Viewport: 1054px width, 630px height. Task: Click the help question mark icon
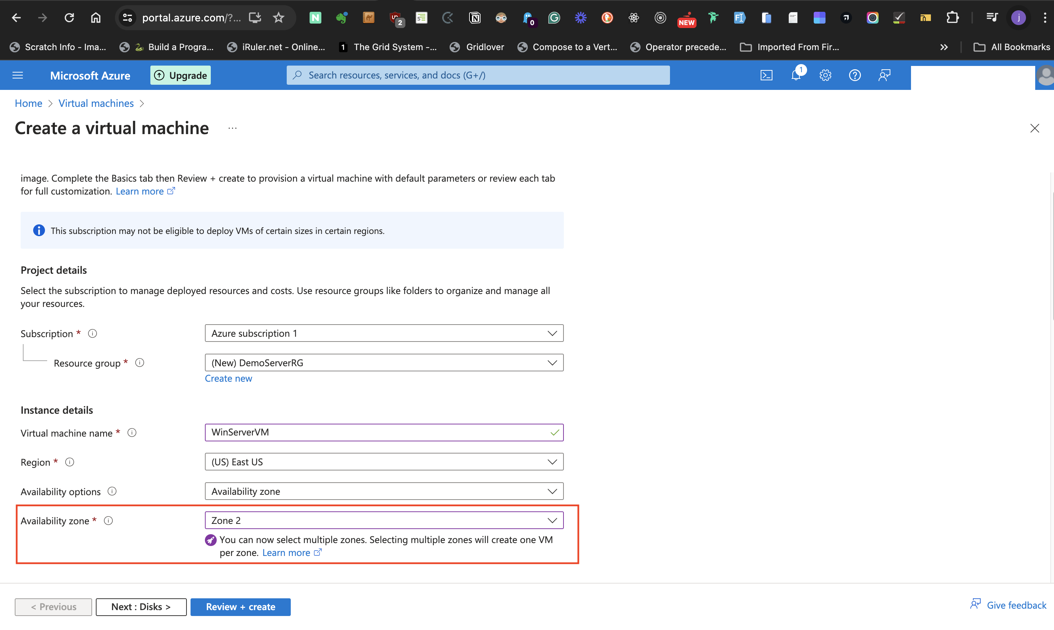click(854, 75)
